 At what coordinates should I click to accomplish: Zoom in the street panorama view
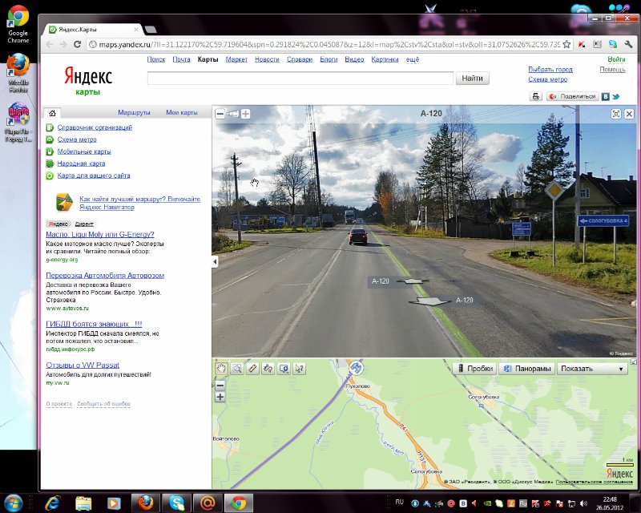pos(245,114)
